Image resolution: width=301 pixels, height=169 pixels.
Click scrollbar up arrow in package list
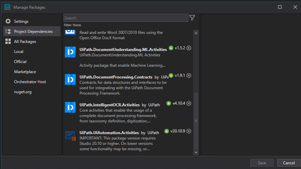coord(196,33)
